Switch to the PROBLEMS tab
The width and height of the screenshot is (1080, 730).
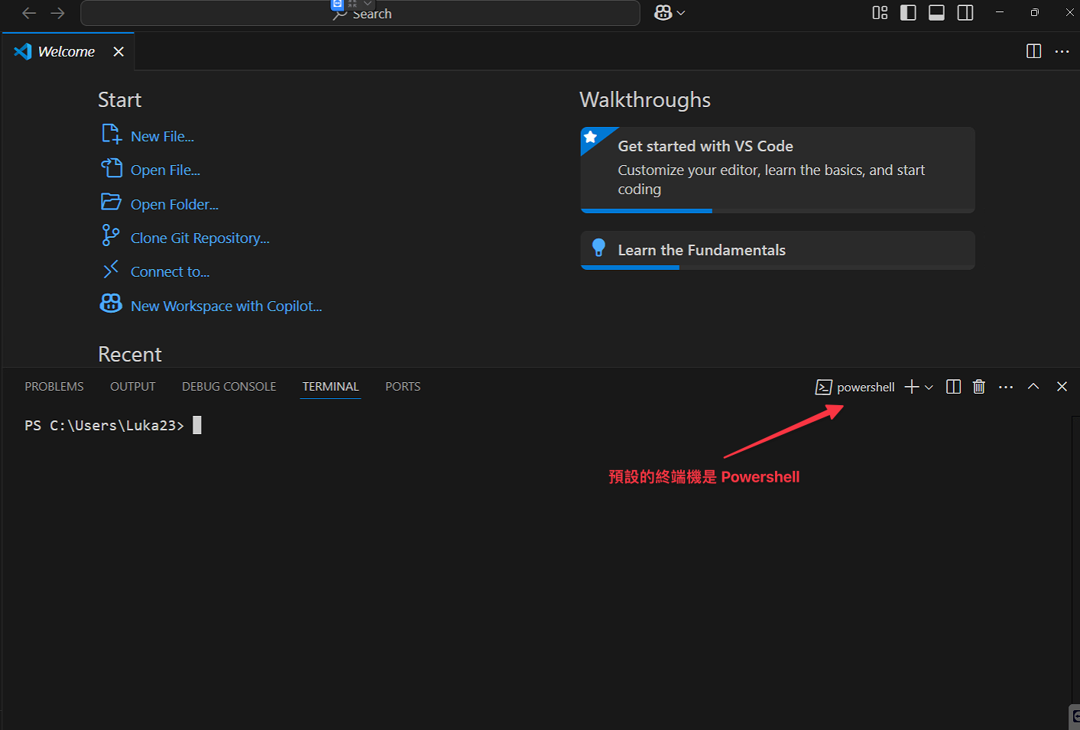coord(54,387)
